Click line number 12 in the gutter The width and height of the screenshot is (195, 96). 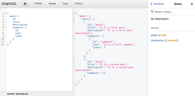pos(3,44)
